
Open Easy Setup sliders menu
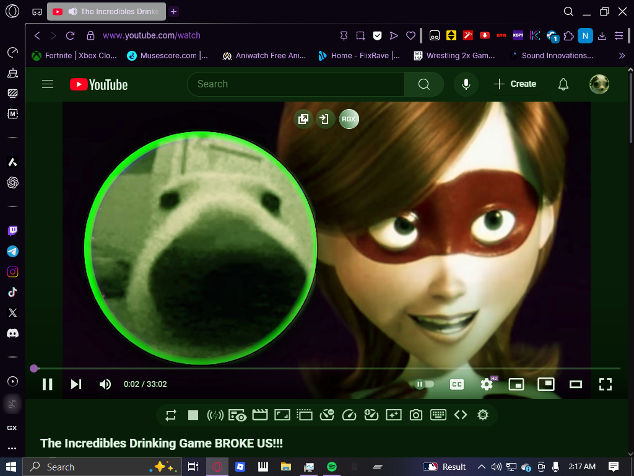619,35
